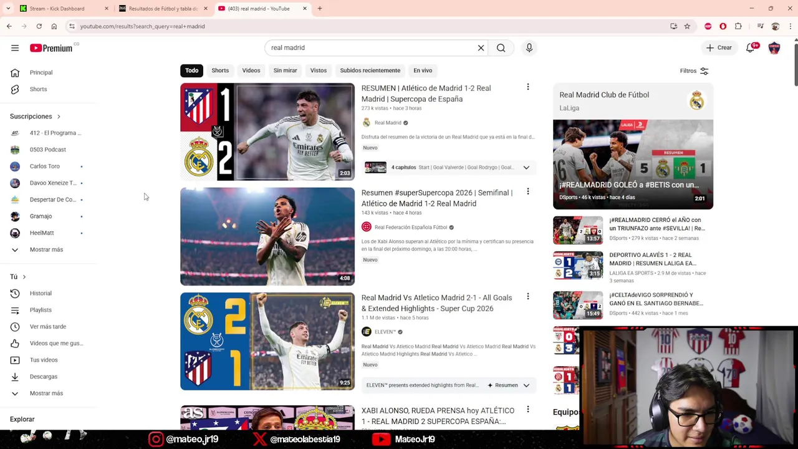
Task: Select the Subidos recientemente filter chip
Action: pyautogui.click(x=370, y=70)
